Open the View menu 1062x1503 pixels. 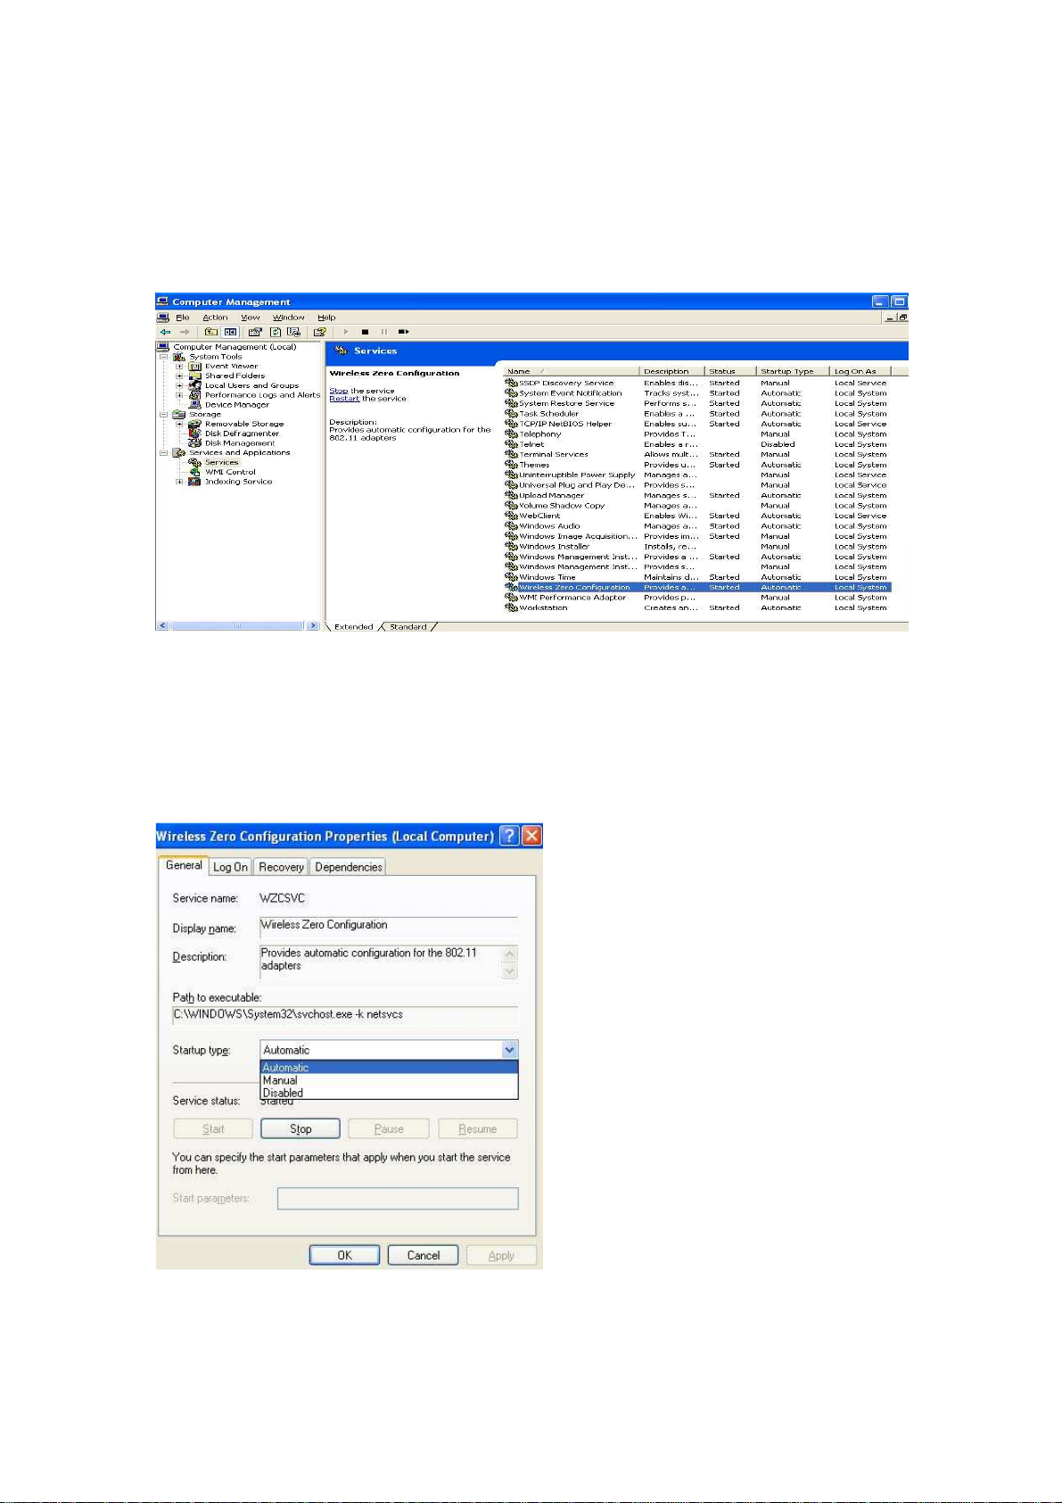[x=251, y=318]
